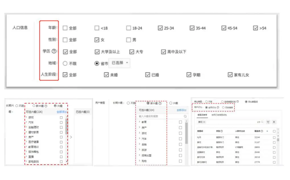Click the help icon beside 覆盖度 column
The height and width of the screenshot is (180, 290).
(262, 131)
